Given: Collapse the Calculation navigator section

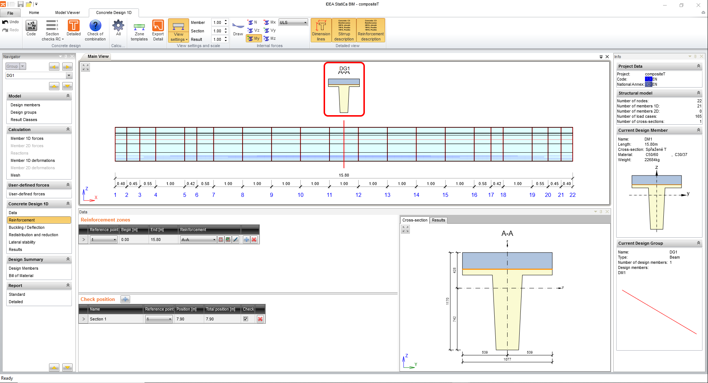Looking at the screenshot, I should pyautogui.click(x=68, y=129).
